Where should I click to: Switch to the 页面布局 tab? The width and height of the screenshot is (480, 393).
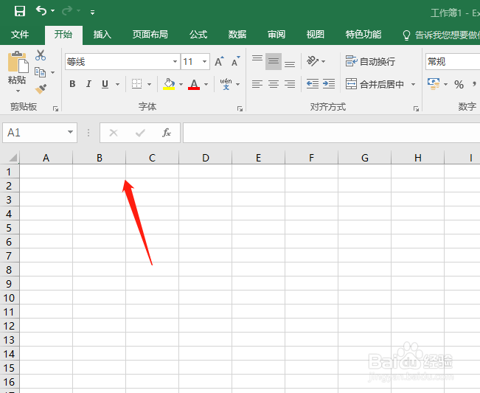[x=150, y=34]
